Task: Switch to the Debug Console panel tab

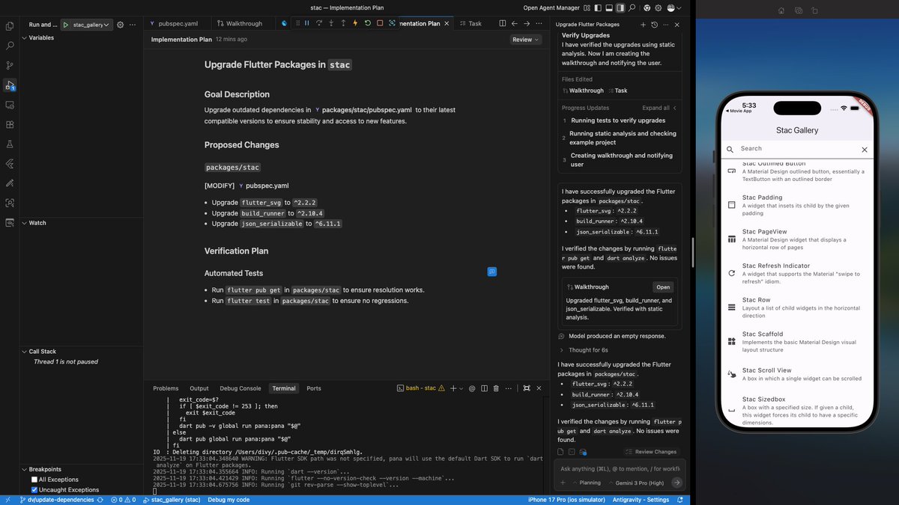Action: [240, 388]
